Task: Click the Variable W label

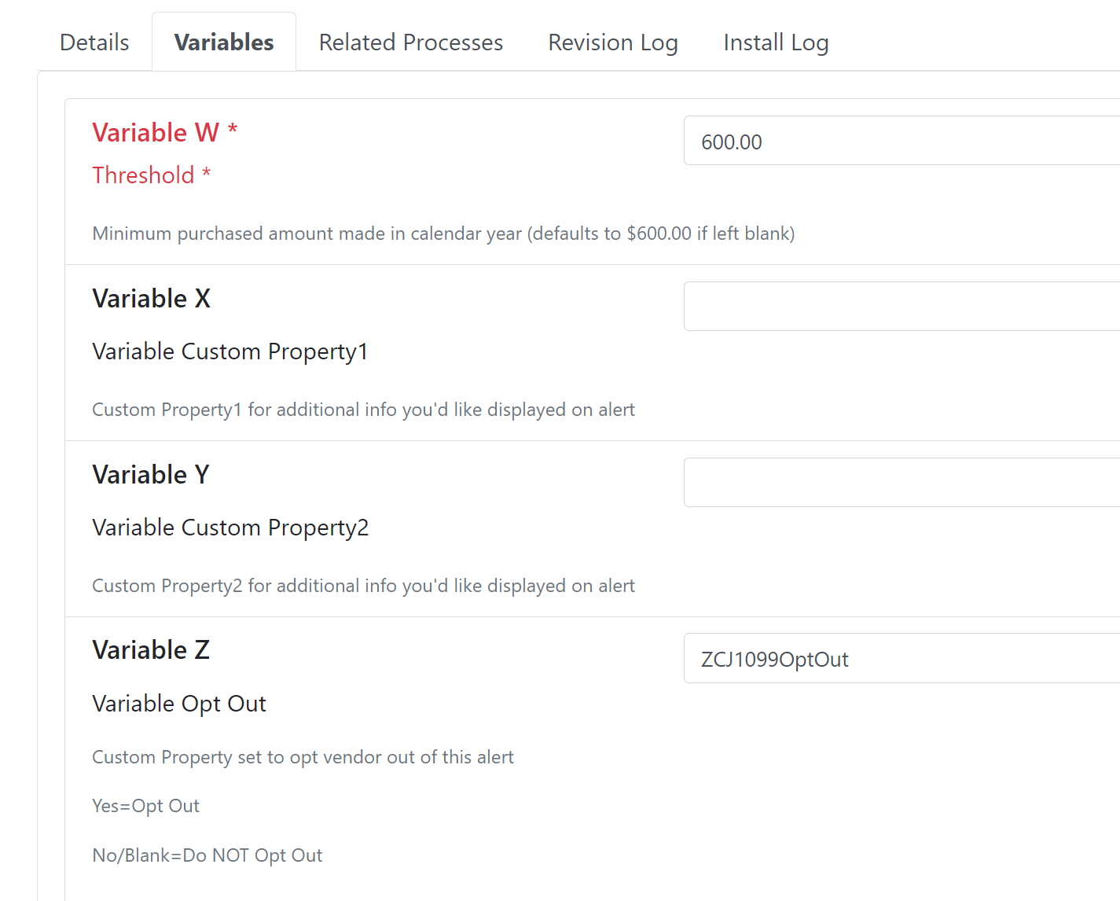Action: tap(164, 132)
